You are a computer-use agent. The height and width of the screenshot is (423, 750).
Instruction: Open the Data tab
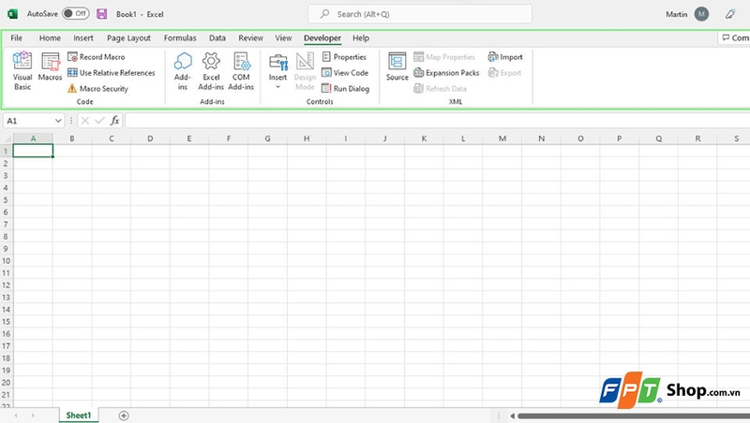click(217, 37)
